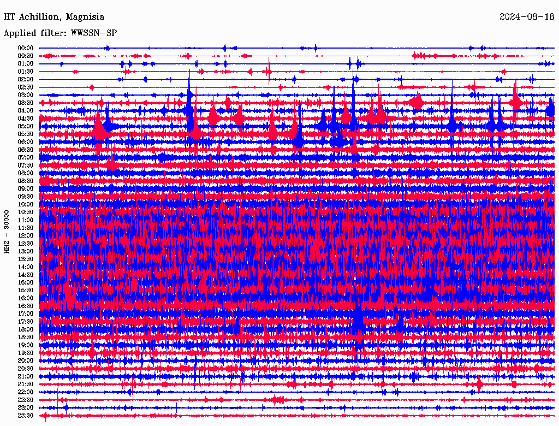Select the 15:00 time label
The width and height of the screenshot is (559, 426).
(25, 282)
